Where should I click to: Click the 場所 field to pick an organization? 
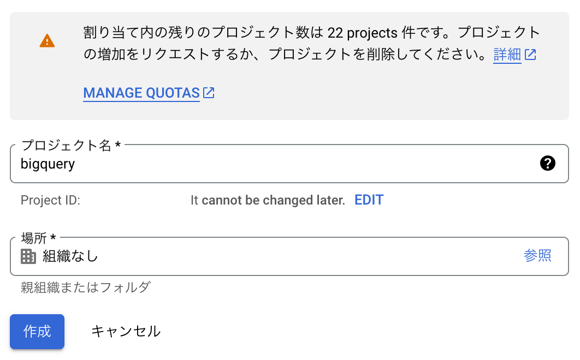coord(273,256)
